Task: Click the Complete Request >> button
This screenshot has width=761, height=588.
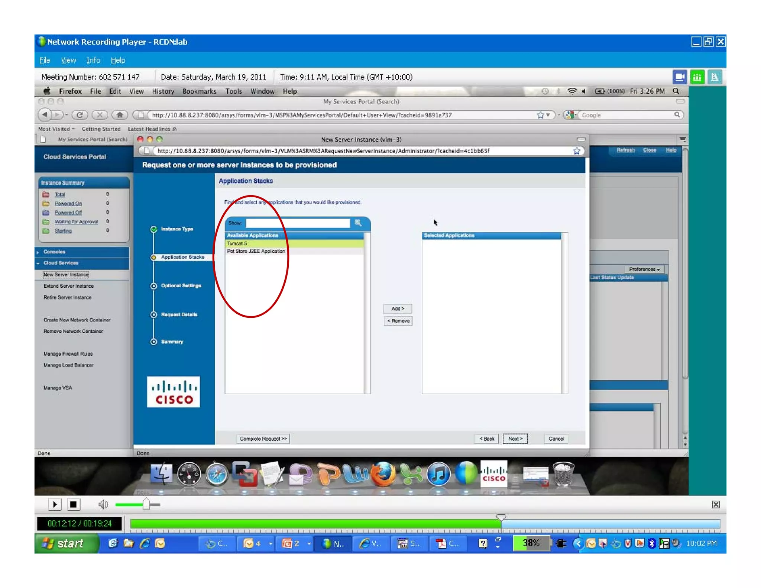Action: tap(263, 439)
